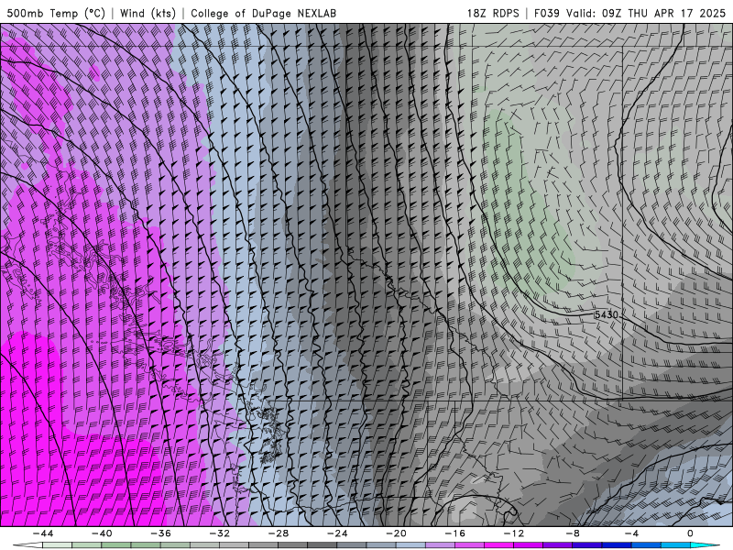733x550 pixels.
Task: Select the "18Z RDPS" model run label
Action: click(493, 13)
